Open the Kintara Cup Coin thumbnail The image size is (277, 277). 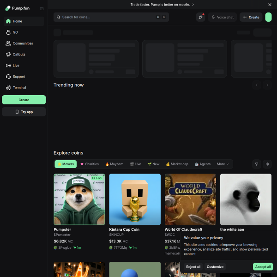tap(135, 199)
